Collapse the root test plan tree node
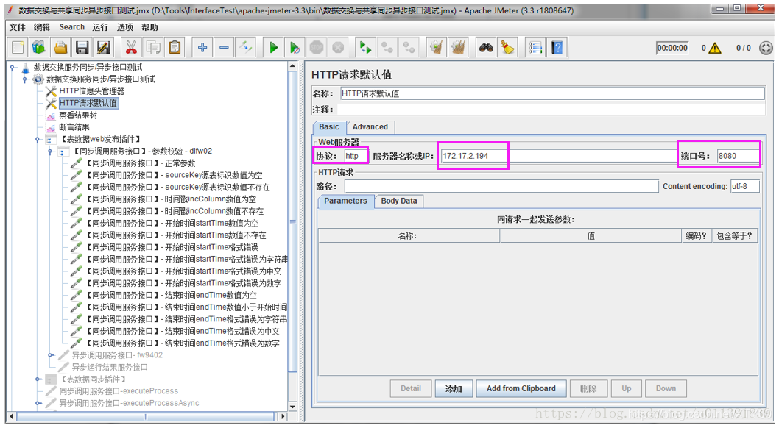This screenshot has height=428, width=779. point(12,68)
